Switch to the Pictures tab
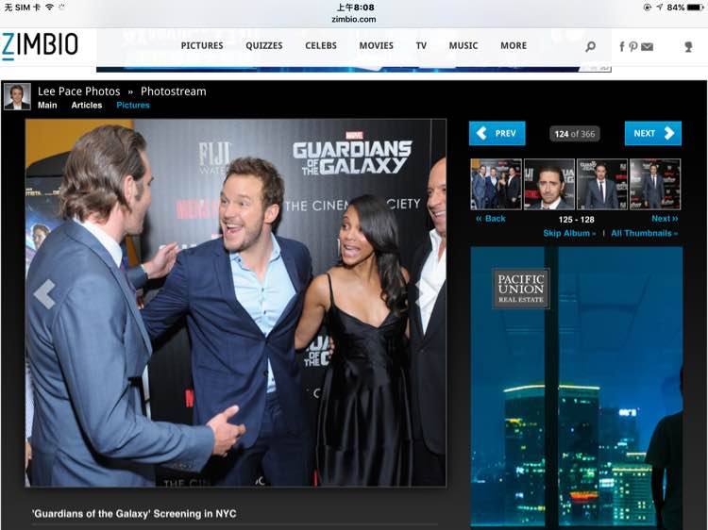Viewport: 708px width, 530px height. click(x=133, y=105)
